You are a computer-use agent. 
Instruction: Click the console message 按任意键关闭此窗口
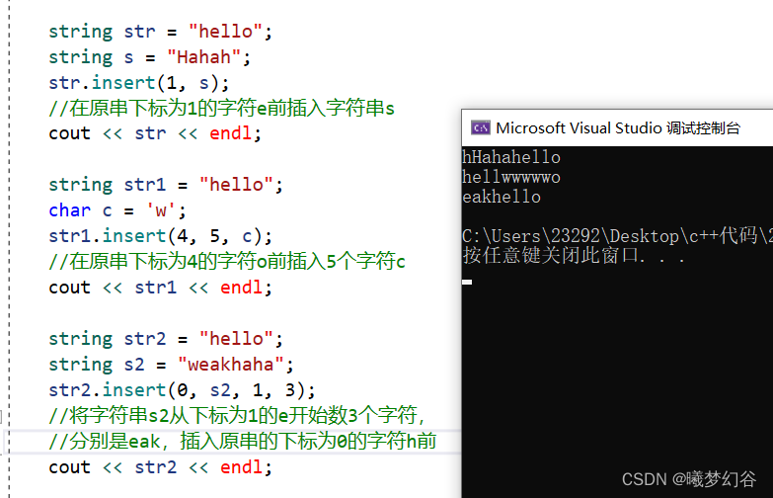(574, 256)
